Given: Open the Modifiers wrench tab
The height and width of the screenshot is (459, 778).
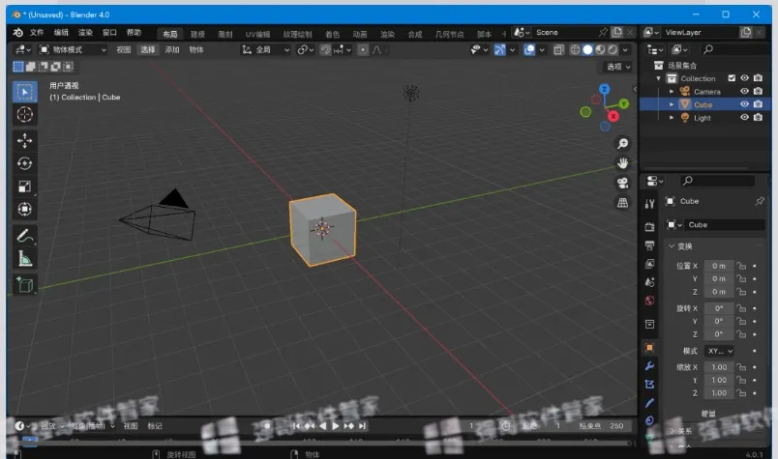Looking at the screenshot, I should 649,366.
